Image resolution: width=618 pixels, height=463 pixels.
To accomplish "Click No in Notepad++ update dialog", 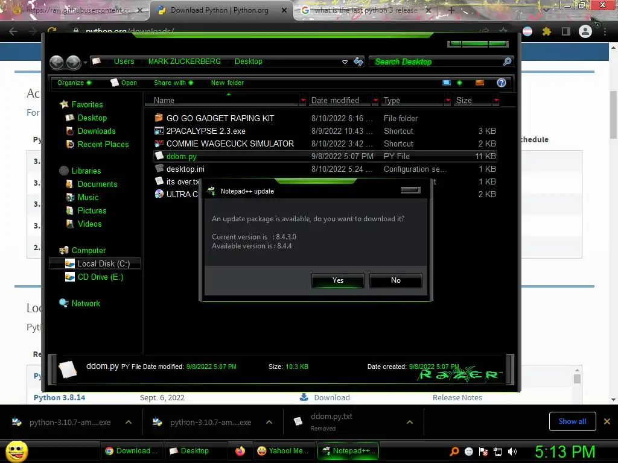I will (x=395, y=280).
